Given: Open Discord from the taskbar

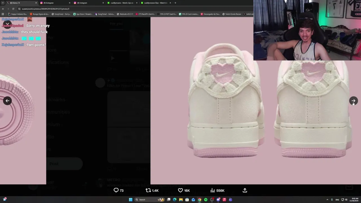Looking at the screenshot, I should tap(218, 200).
